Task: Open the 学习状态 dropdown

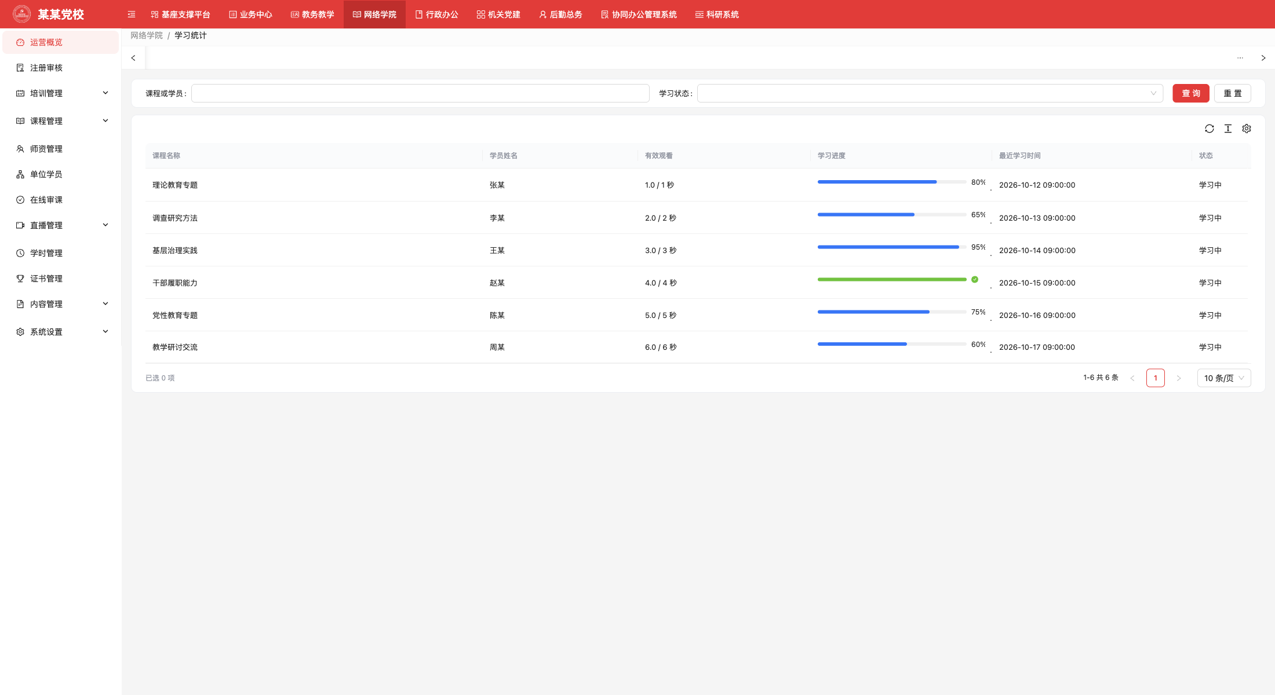Action: (930, 93)
